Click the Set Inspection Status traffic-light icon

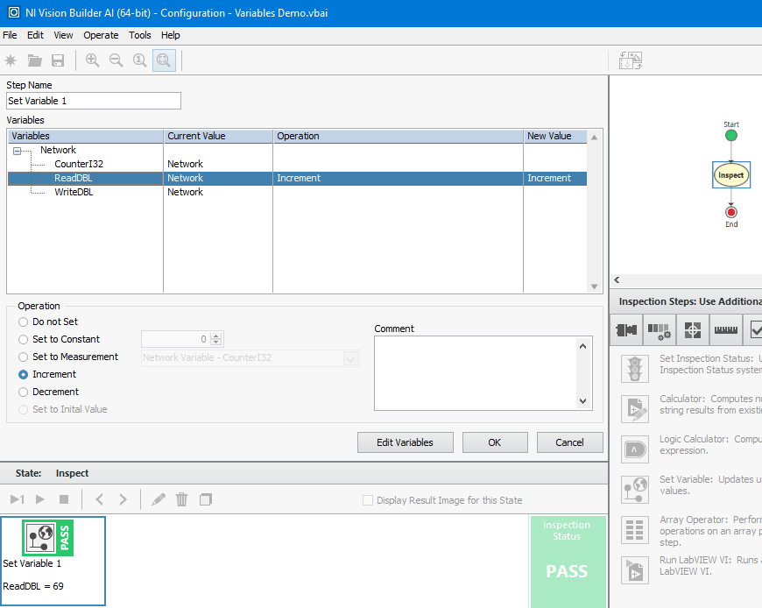634,368
